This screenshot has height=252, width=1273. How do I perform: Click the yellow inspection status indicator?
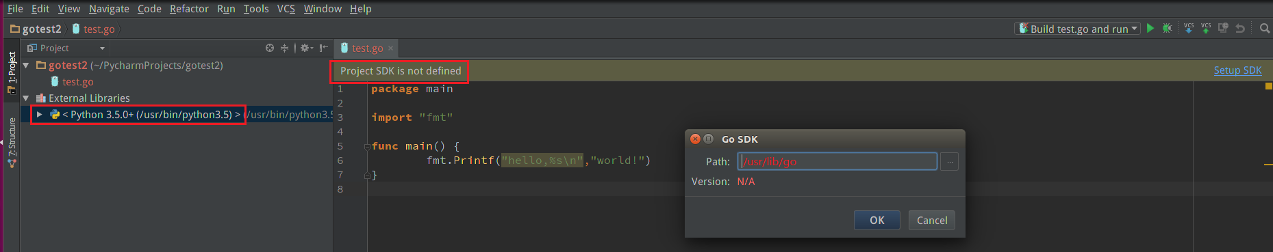pos(1268,86)
